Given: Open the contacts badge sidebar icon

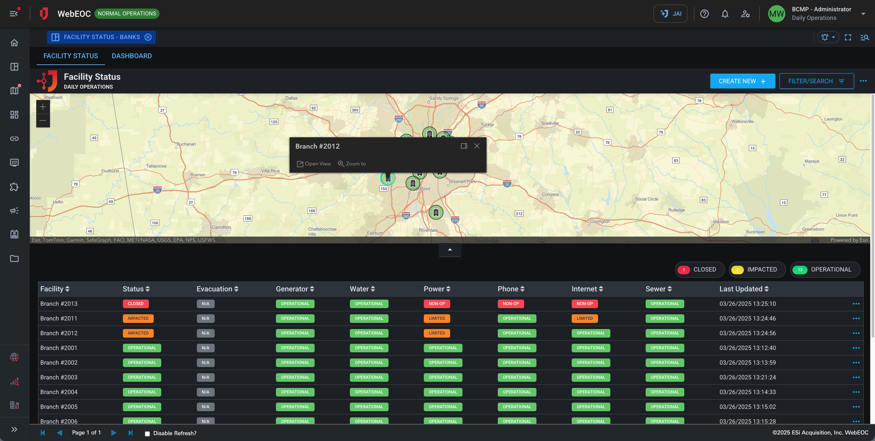Looking at the screenshot, I should point(14,234).
